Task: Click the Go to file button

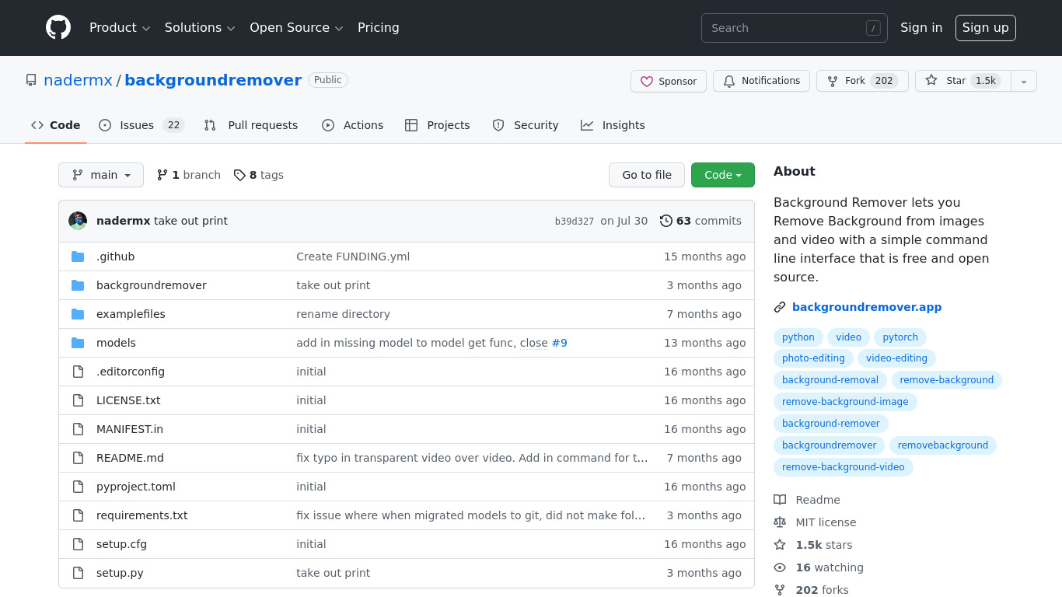Action: [647, 175]
